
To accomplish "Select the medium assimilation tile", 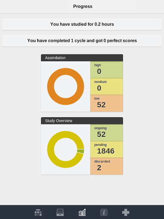I will (106, 86).
